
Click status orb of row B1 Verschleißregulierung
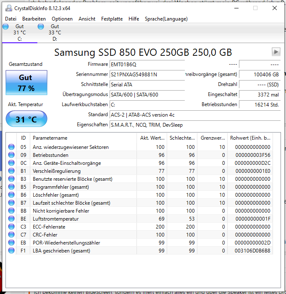[11, 171]
